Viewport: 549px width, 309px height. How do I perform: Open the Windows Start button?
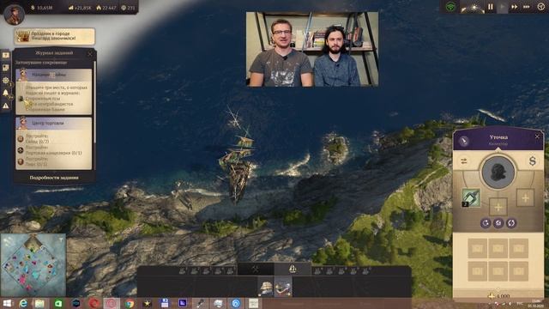7,303
